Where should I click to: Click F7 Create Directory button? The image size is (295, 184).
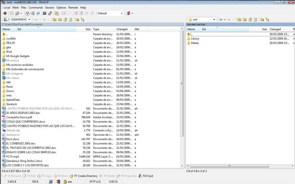(84, 176)
